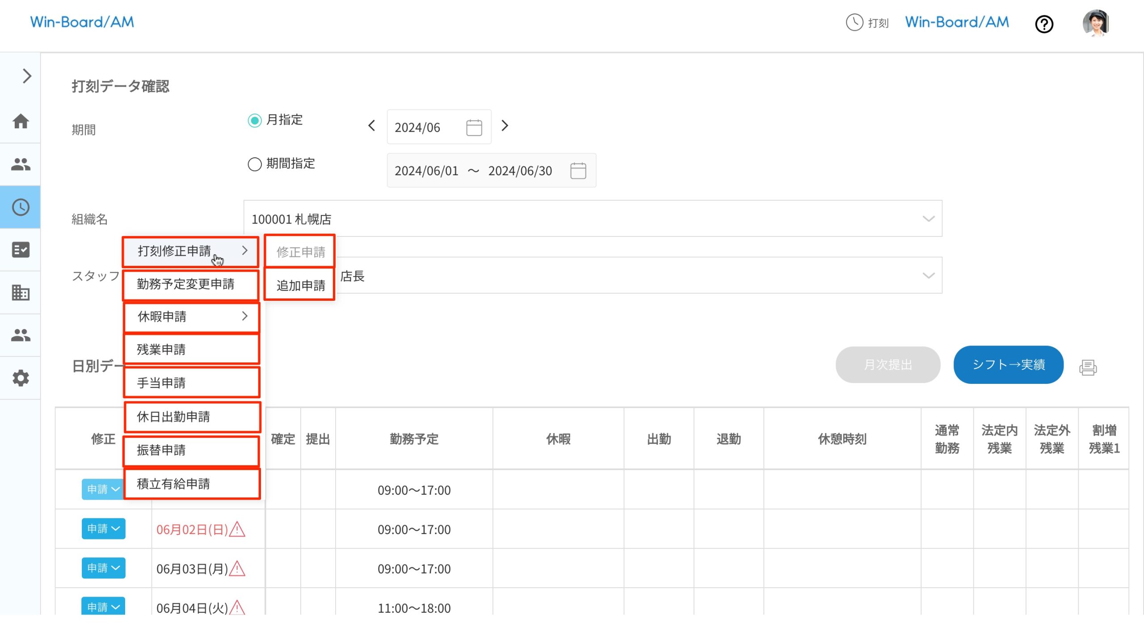The image size is (1144, 631).
Task: Expand the sidebar with chevron arrow
Action: [x=27, y=76]
